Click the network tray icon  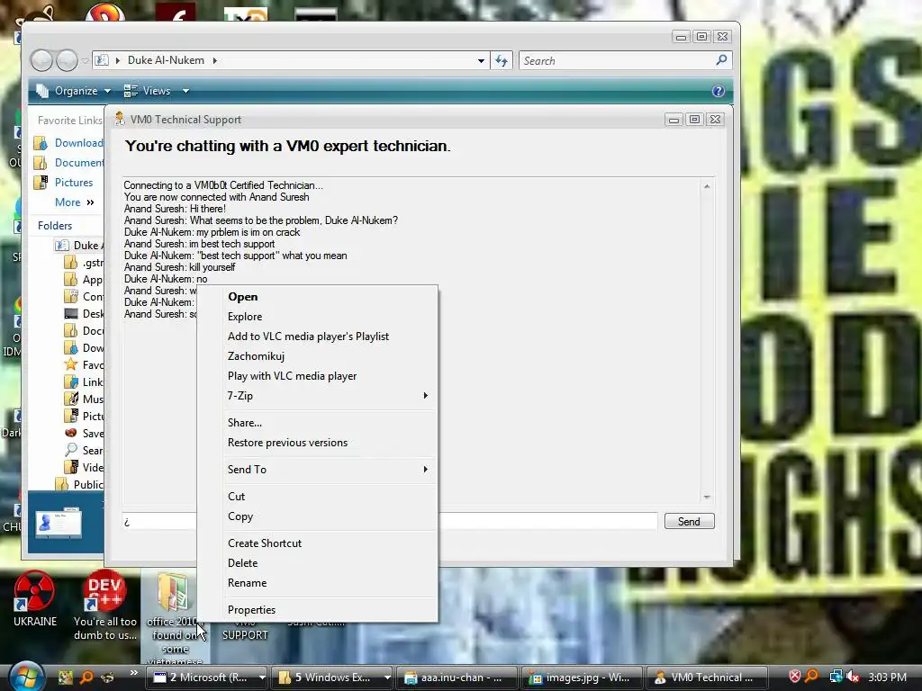click(x=836, y=677)
